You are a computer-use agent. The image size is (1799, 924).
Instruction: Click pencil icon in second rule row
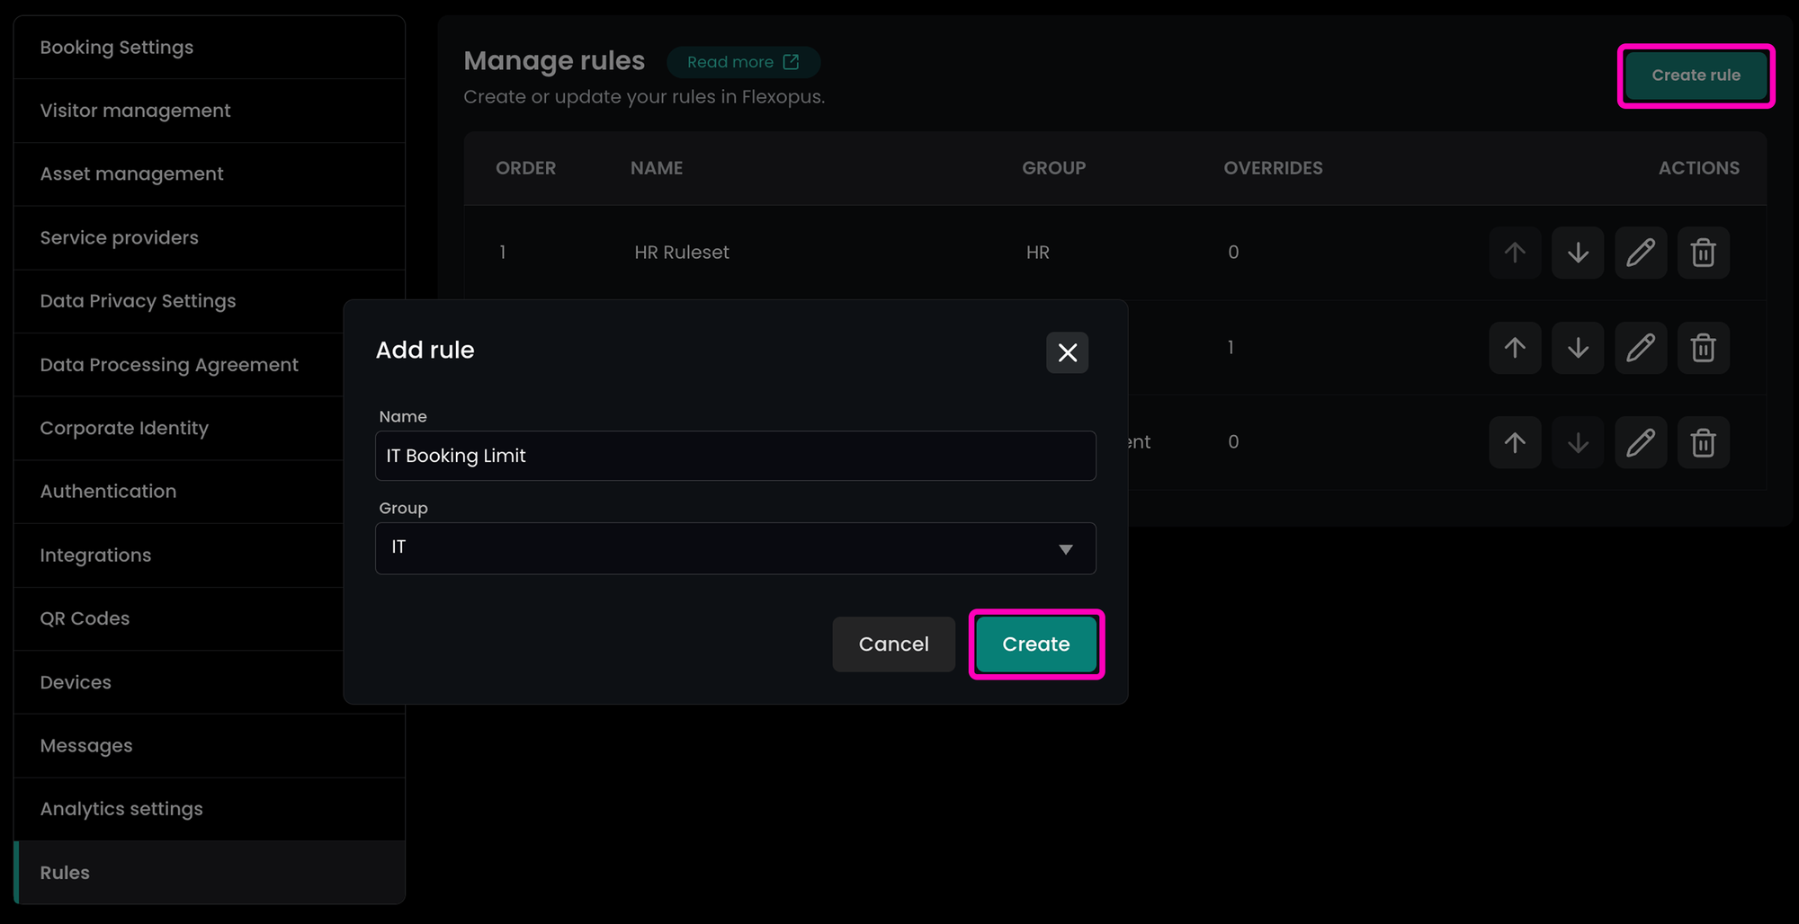point(1640,348)
